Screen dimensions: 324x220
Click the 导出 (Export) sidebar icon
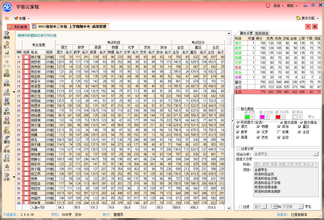click(x=7, y=130)
